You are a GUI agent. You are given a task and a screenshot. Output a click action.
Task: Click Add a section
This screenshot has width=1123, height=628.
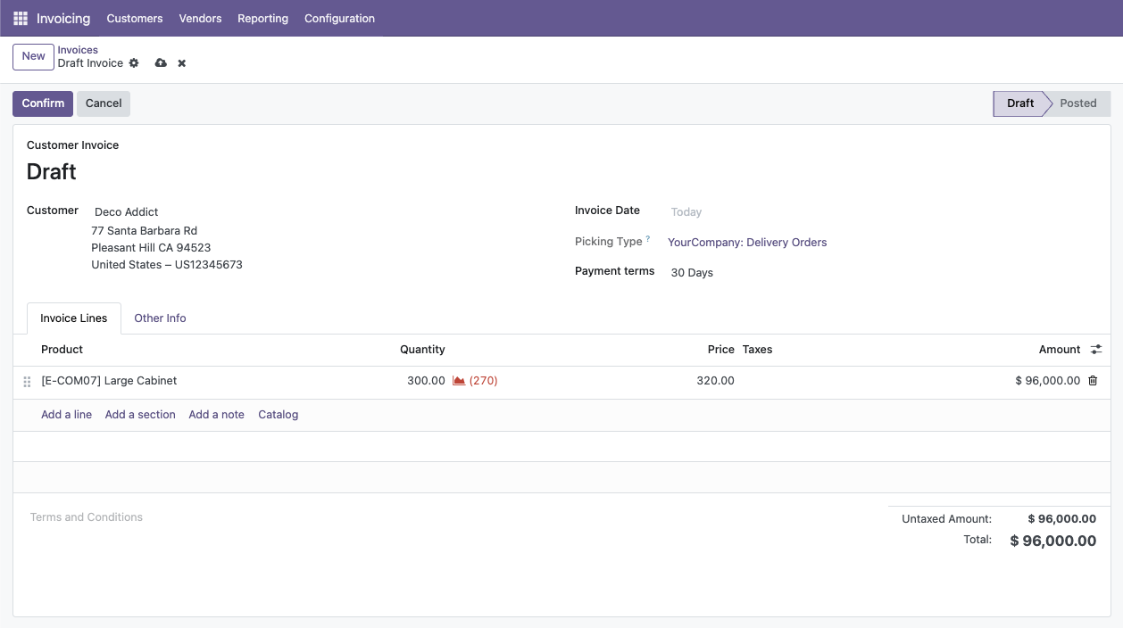point(140,415)
